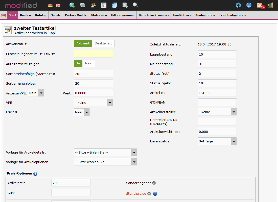Open the Lieferstatus dropdown
The width and height of the screenshot is (278, 202).
point(217,141)
